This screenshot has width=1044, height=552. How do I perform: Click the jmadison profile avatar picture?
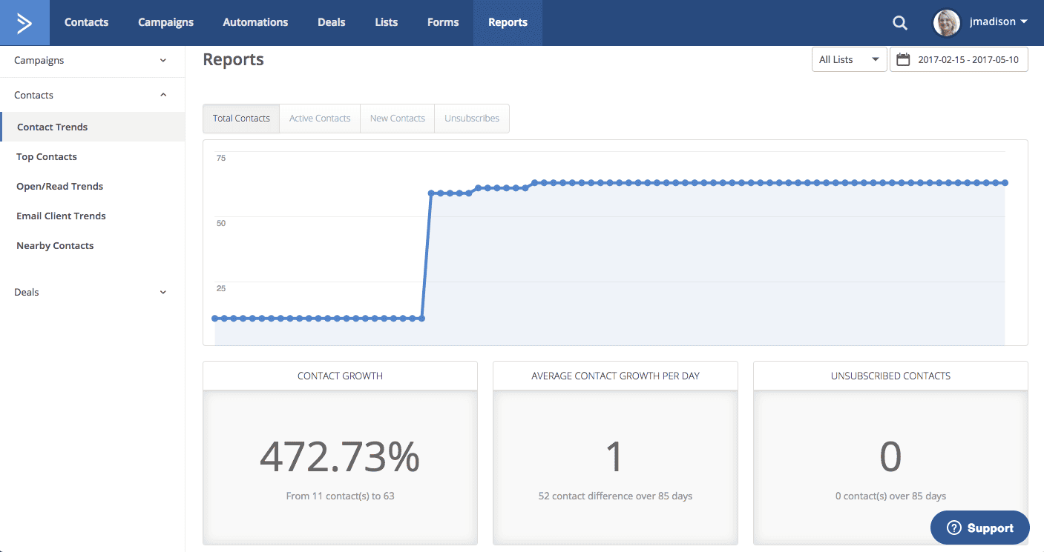coord(946,22)
